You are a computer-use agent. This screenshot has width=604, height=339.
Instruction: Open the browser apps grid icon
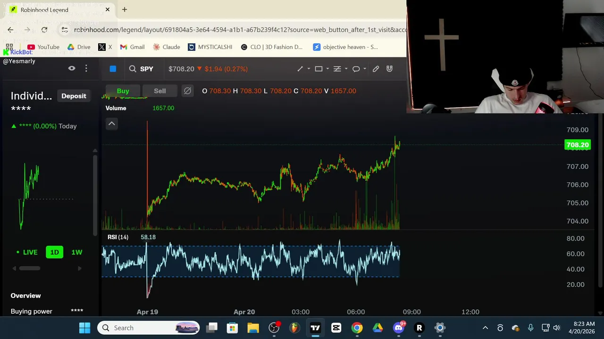pos(9,47)
